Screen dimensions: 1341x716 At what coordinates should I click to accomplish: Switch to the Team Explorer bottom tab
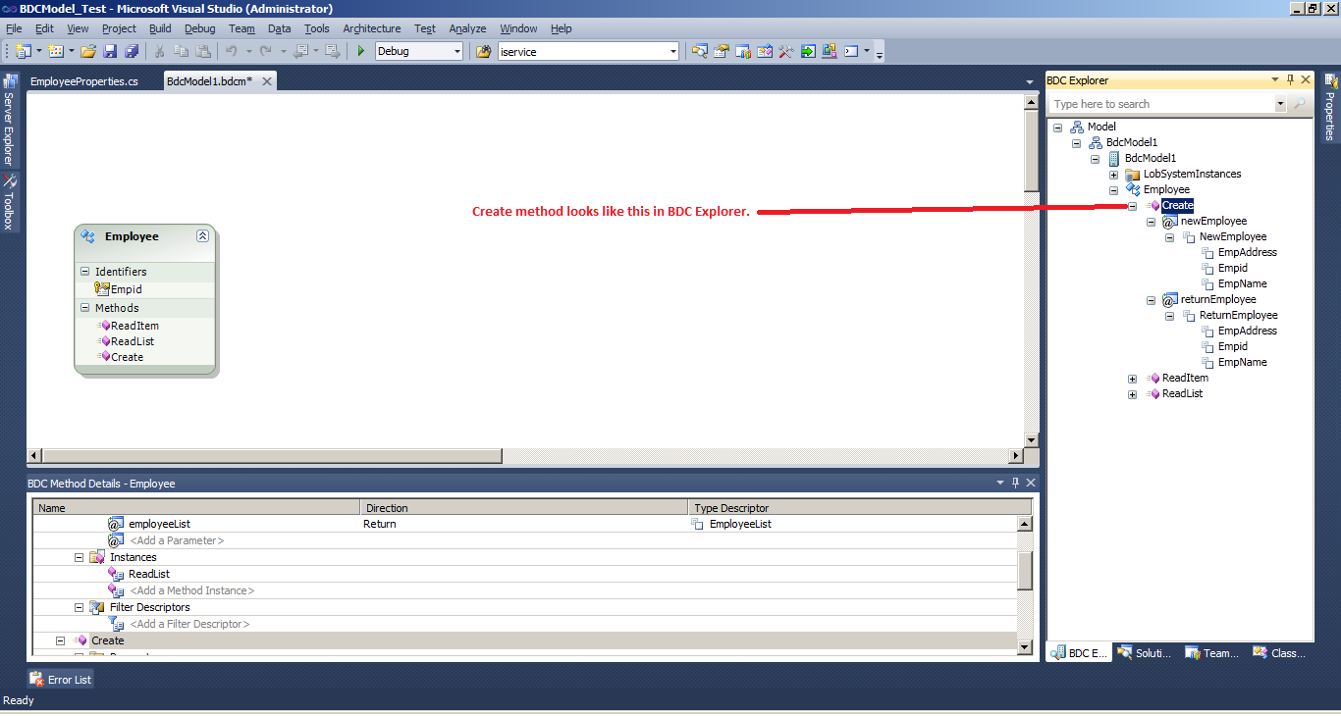pyautogui.click(x=1211, y=653)
